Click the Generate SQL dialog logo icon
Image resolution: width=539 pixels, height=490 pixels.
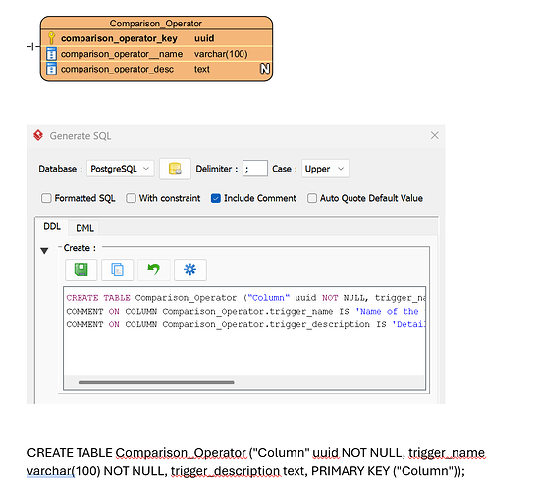pos(38,135)
